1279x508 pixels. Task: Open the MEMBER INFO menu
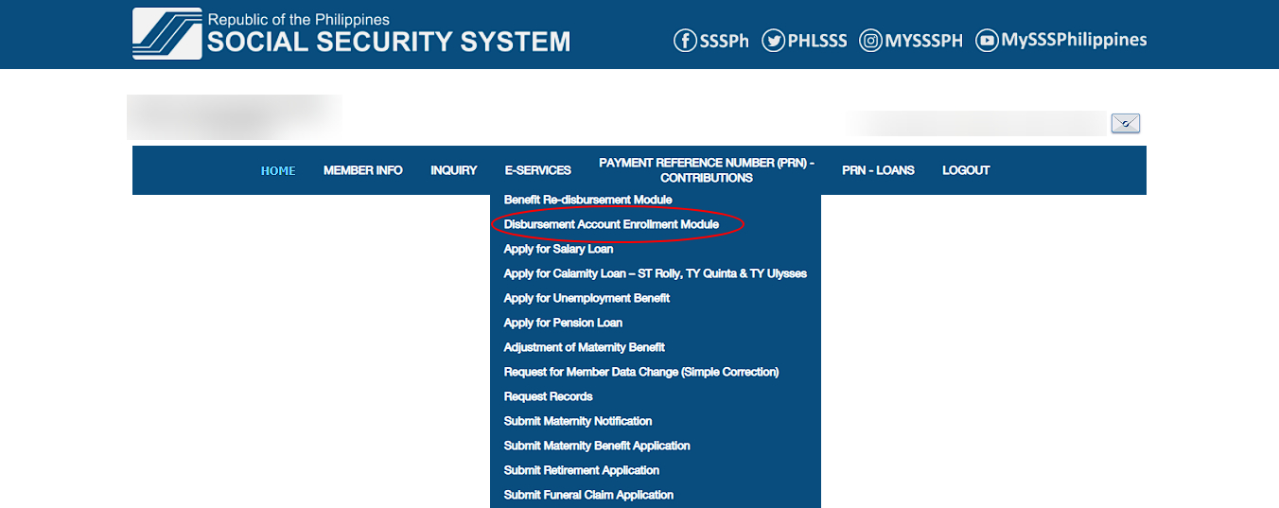[363, 170]
